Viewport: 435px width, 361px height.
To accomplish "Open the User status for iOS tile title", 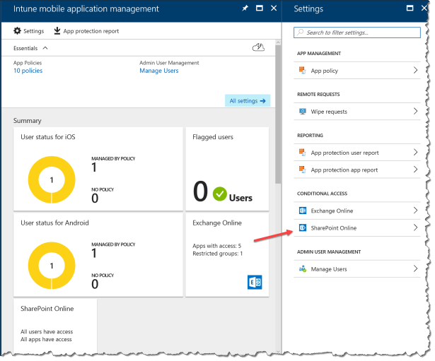I will [48, 137].
